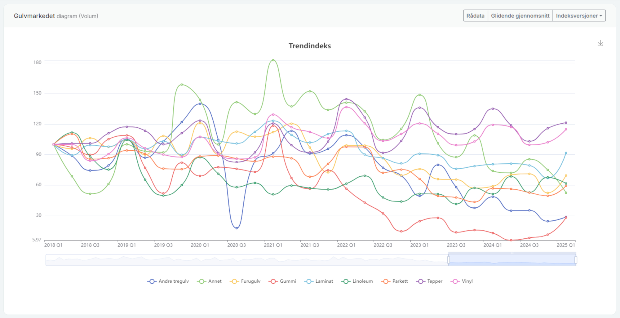The height and width of the screenshot is (318, 620).
Task: Click the Vinyl legend marker icon
Action: point(455,281)
